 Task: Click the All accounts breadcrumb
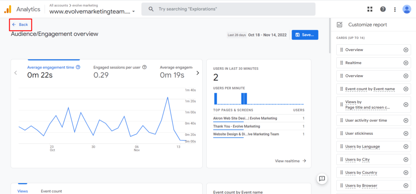pyautogui.click(x=58, y=5)
